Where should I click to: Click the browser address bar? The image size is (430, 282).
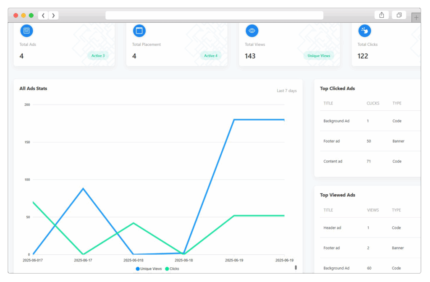pos(214,16)
